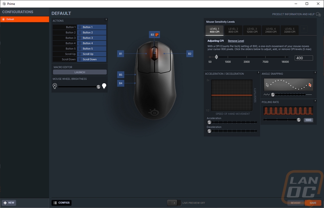Click the plus icon to add CPI level
Image resolution: width=324 pixels, height=208 pixels.
[304, 29]
